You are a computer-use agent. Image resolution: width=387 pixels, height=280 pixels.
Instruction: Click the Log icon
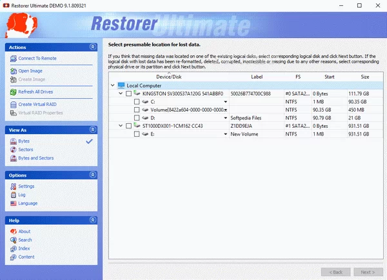click(14, 195)
